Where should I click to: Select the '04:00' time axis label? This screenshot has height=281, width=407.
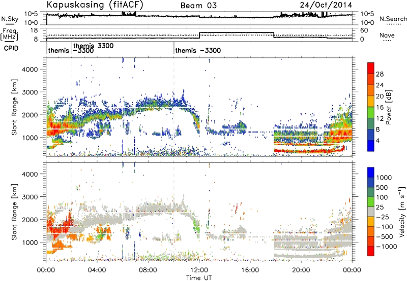97,270
